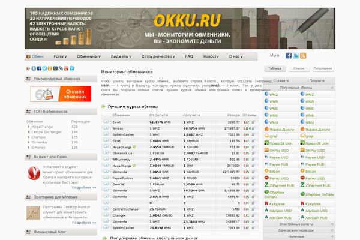Screen dimensions: 360x240
Task: Click the red Opera logo in the widget section
Action: [x=34, y=173]
